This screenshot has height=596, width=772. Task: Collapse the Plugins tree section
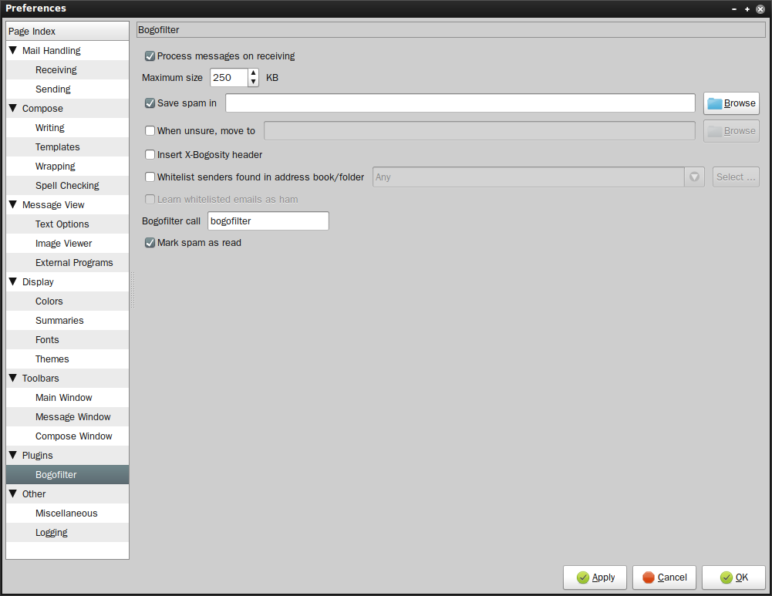pyautogui.click(x=13, y=455)
